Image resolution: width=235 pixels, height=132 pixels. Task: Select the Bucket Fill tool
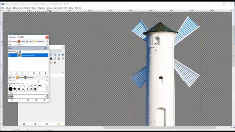(55, 59)
